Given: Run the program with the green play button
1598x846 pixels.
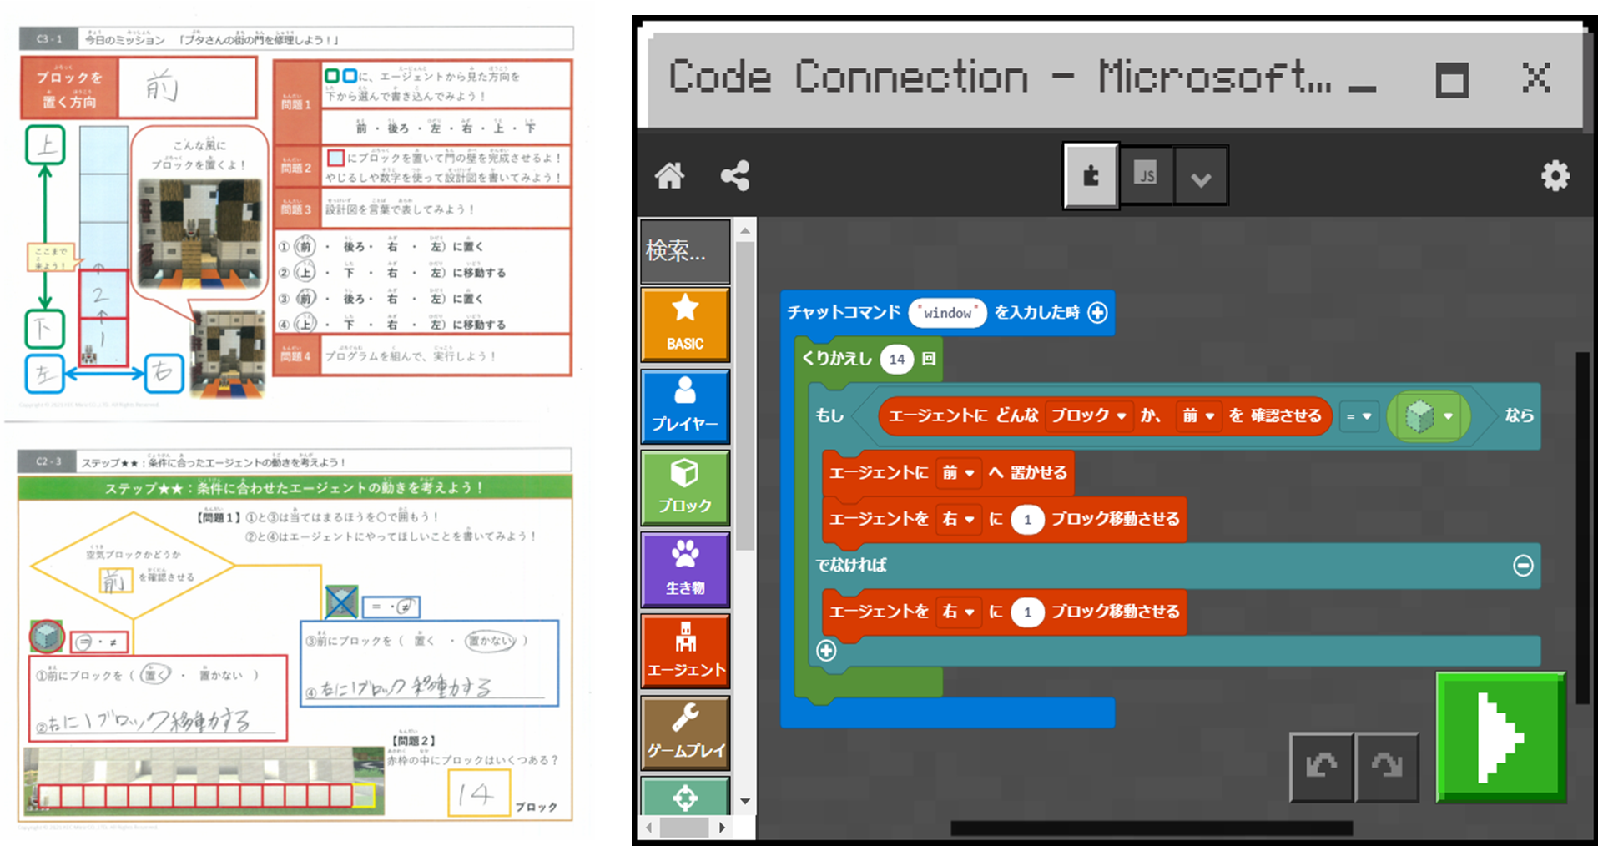Looking at the screenshot, I should tap(1500, 738).
